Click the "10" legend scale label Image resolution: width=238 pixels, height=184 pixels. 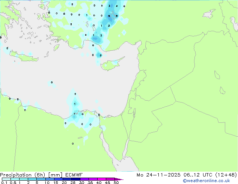[x=47, y=182]
